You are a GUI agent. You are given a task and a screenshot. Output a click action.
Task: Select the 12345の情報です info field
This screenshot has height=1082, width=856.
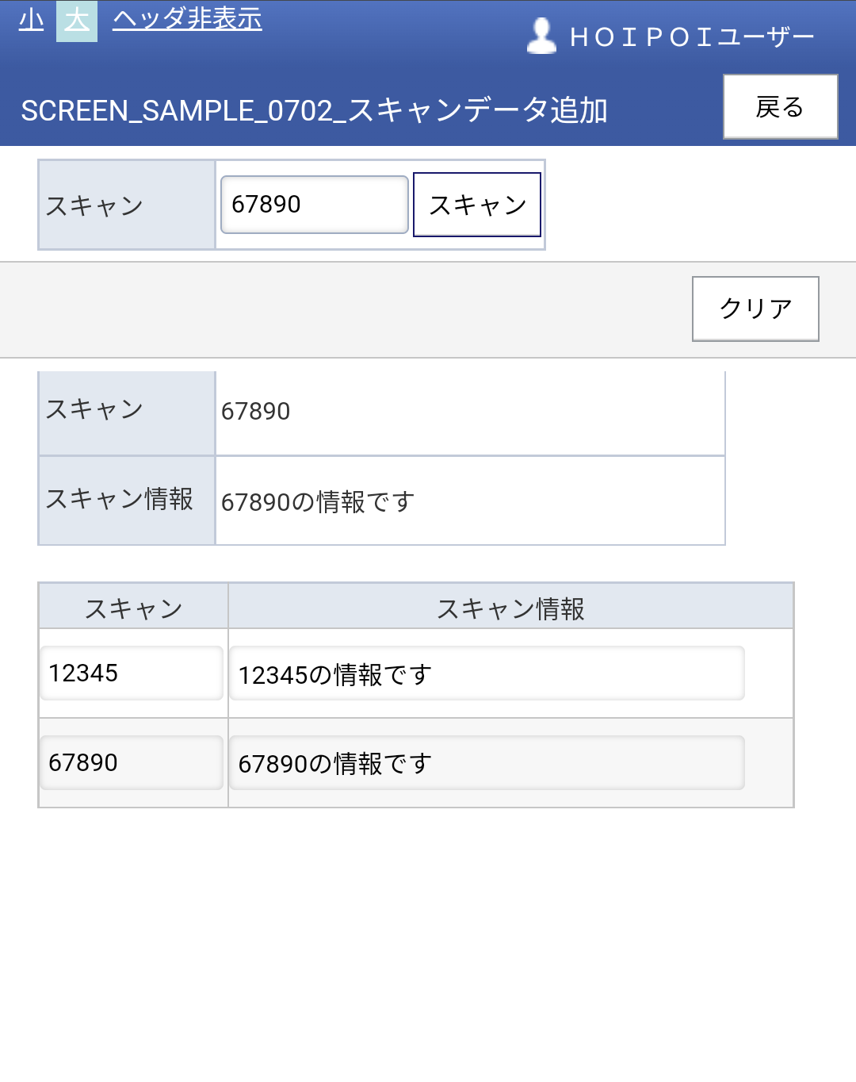point(487,673)
